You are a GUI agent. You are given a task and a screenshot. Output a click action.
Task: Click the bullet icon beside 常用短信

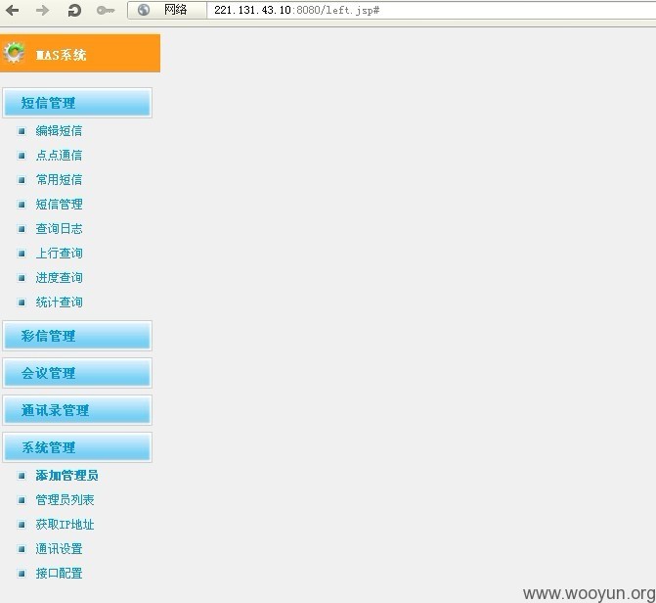click(x=22, y=180)
